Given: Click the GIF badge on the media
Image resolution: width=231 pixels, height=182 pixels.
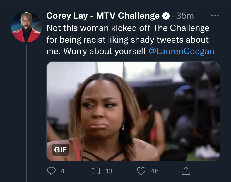Looking at the screenshot, I should [x=61, y=150].
